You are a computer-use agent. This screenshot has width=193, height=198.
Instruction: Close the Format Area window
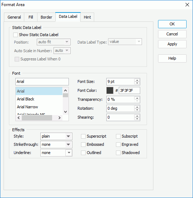click(187, 5)
